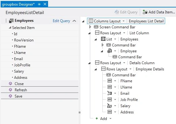The width and height of the screenshot is (176, 124).
Task: Pin the groupbox Designer tab
Action: 39,4
